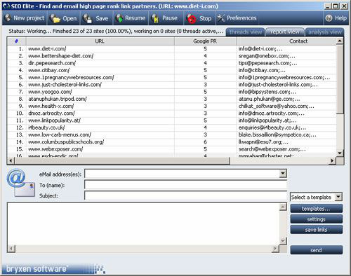The height and width of the screenshot is (276, 351).
Task: Send the email using the send button
Action: point(317,250)
